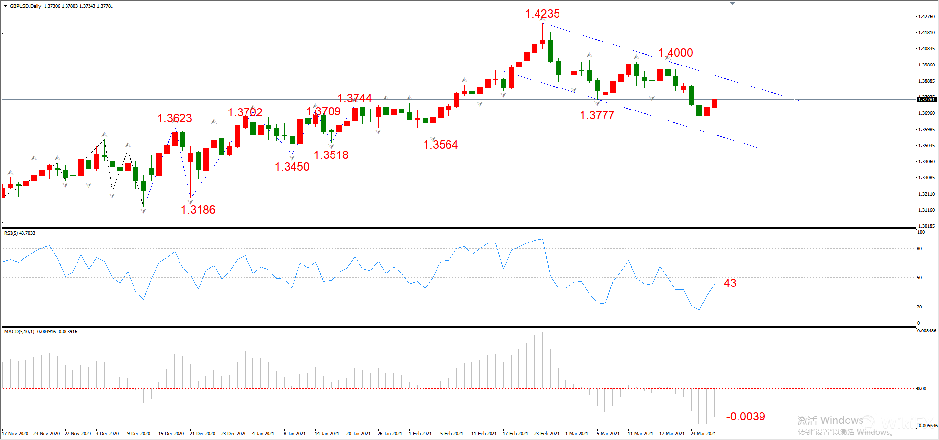Click the 17 Mar 2021 date label
Screen dimensions: 939x440
(x=672, y=434)
